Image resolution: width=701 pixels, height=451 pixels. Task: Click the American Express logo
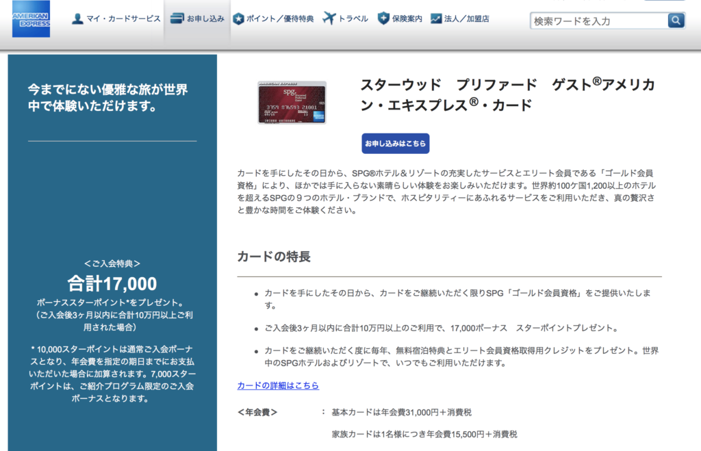point(31,18)
